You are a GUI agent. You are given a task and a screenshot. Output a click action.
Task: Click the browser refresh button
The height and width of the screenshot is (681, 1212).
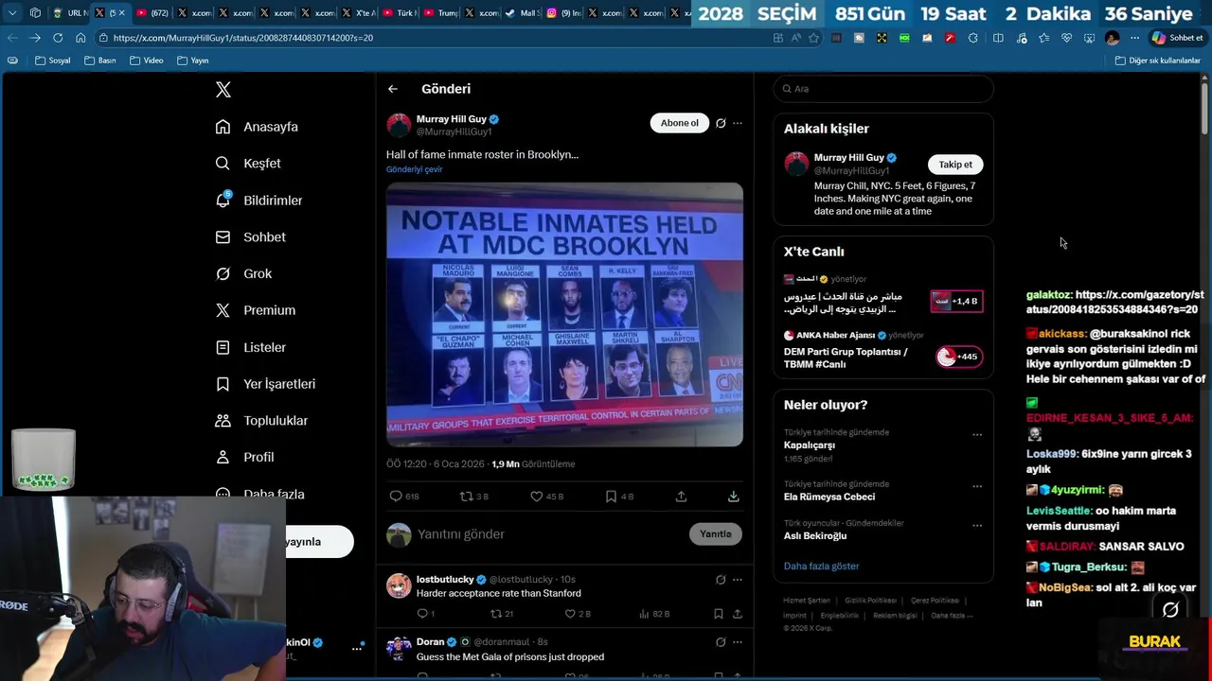[58, 38]
